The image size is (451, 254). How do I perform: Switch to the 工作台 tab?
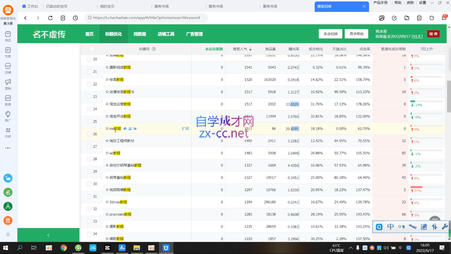(30, 6)
